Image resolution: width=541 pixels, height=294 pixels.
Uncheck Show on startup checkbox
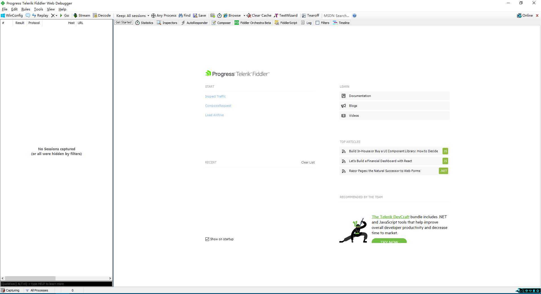[207, 239]
